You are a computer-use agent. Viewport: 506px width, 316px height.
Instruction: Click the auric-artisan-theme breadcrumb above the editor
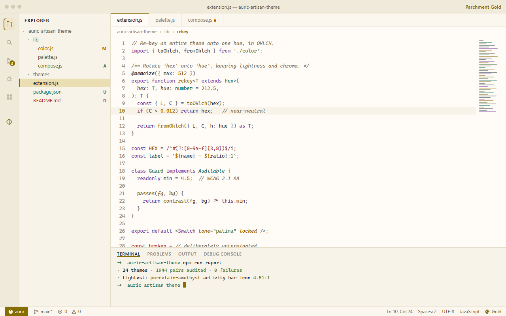coord(137,32)
